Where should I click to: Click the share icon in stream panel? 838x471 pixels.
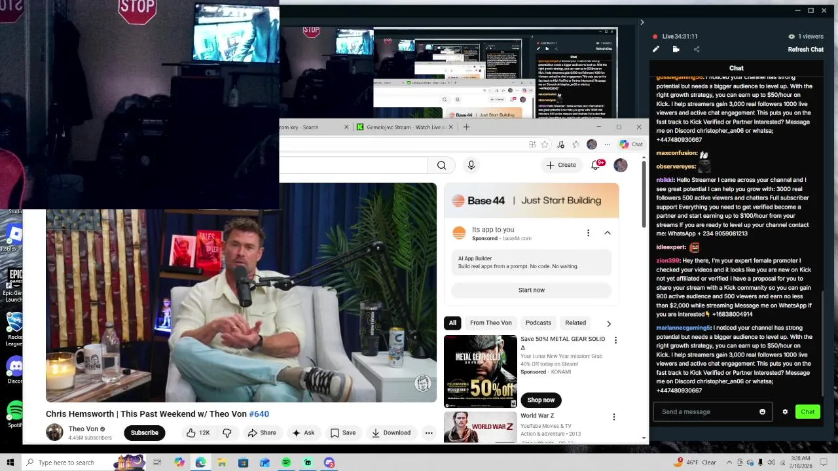point(697,49)
